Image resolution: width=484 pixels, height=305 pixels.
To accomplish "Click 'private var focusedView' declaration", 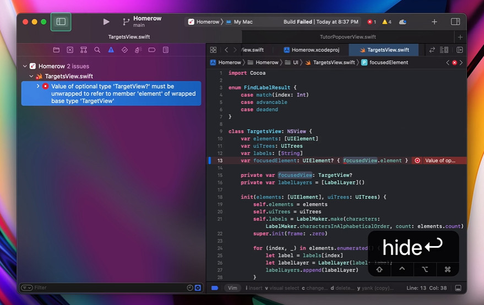I will point(296,175).
